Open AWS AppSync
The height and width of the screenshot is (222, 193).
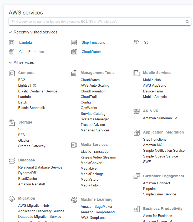[x=155, y=86]
